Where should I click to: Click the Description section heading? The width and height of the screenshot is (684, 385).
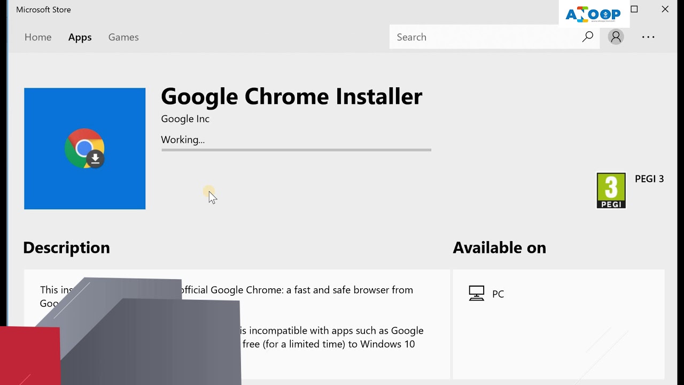tap(66, 248)
